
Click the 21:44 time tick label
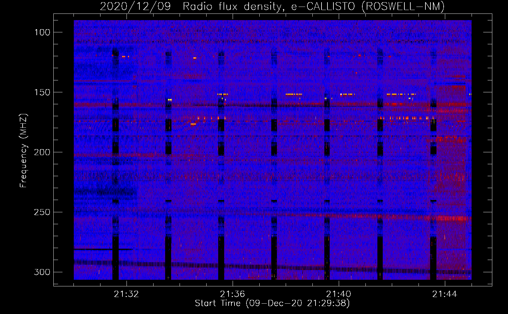[x=445, y=294]
